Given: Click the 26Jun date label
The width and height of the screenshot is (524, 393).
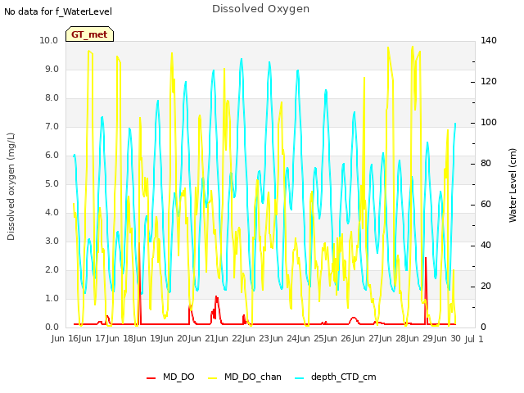Looking at the screenshot, I should tap(353, 338).
